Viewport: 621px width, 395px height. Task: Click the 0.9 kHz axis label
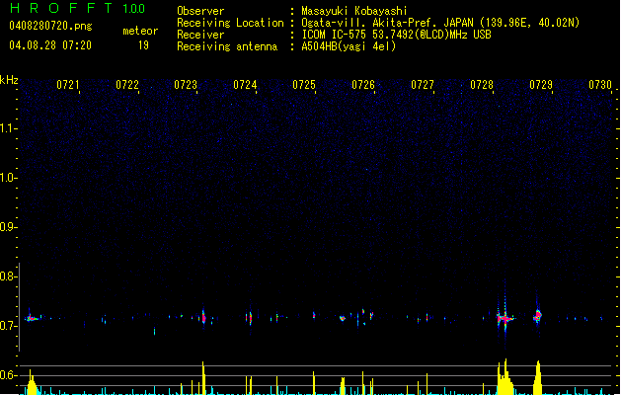pyautogui.click(x=8, y=226)
